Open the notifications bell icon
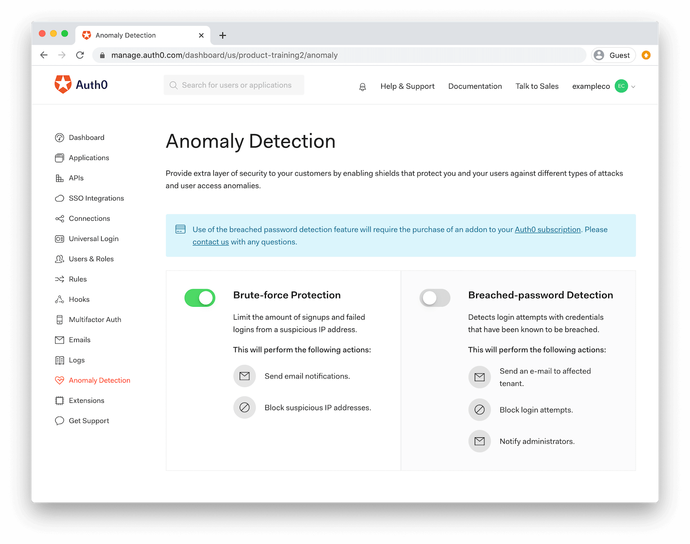Viewport: 690px width, 544px height. (x=362, y=86)
